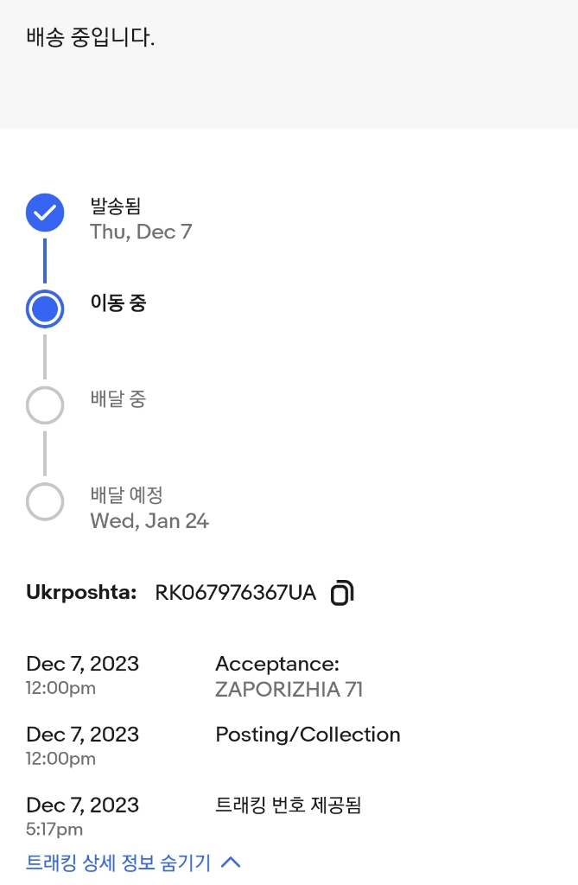This screenshot has height=885, width=578.
Task: Click the Acceptance: tracking event
Action: (276, 664)
